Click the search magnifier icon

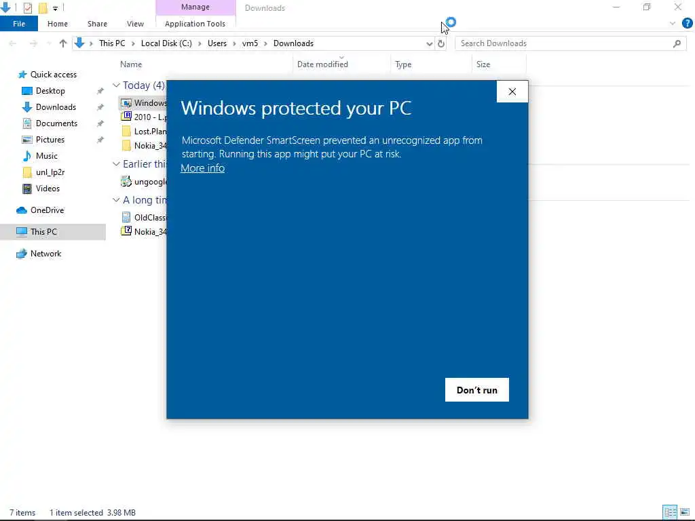click(677, 43)
